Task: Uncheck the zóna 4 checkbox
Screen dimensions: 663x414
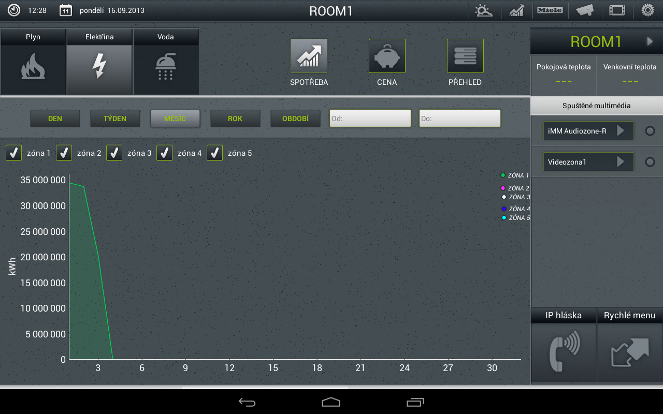Action: [164, 153]
